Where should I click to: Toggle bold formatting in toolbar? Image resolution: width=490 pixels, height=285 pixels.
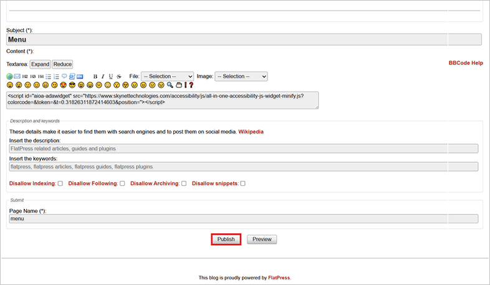point(95,76)
